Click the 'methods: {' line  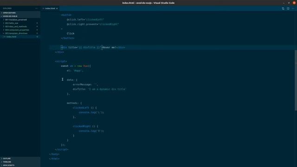74,103
